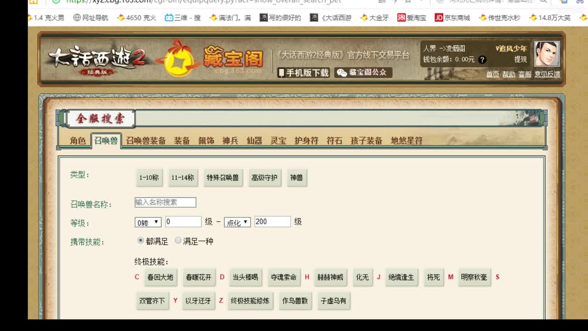Select the 当头棒喝 skill

245,277
